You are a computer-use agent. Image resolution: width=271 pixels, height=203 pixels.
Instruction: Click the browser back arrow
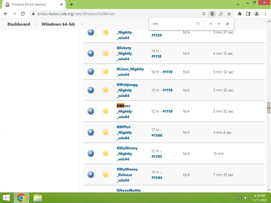6,14
